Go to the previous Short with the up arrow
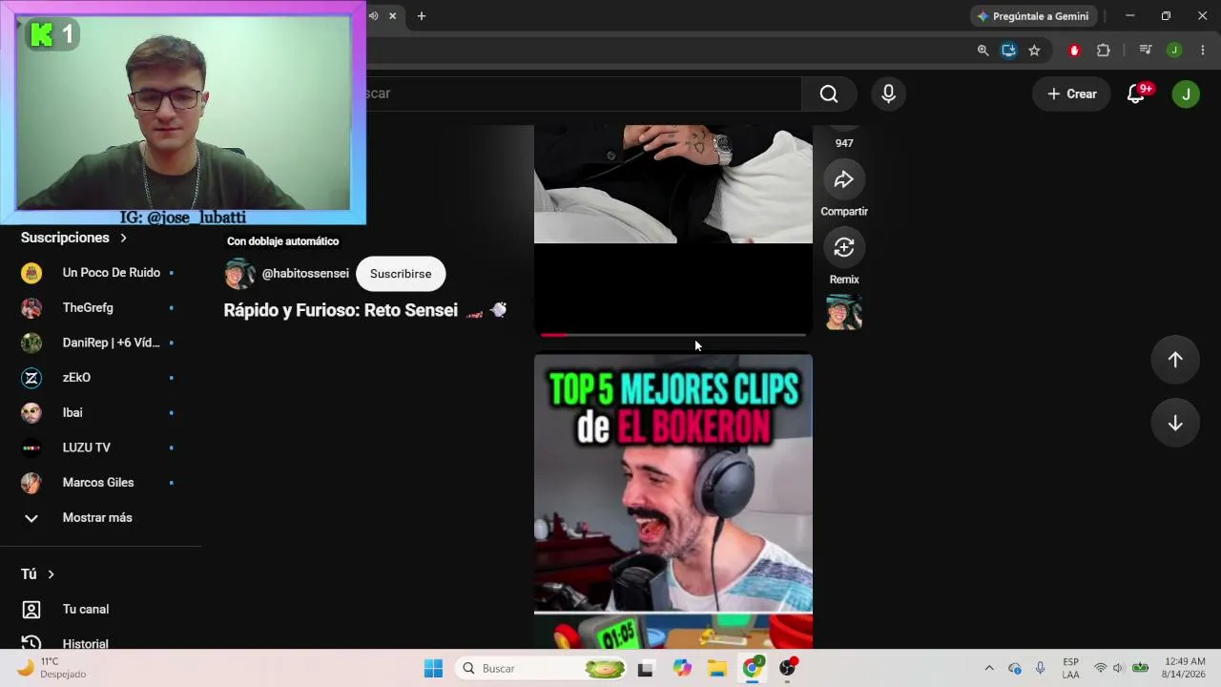Screen dimensions: 1221x687 point(1175,360)
